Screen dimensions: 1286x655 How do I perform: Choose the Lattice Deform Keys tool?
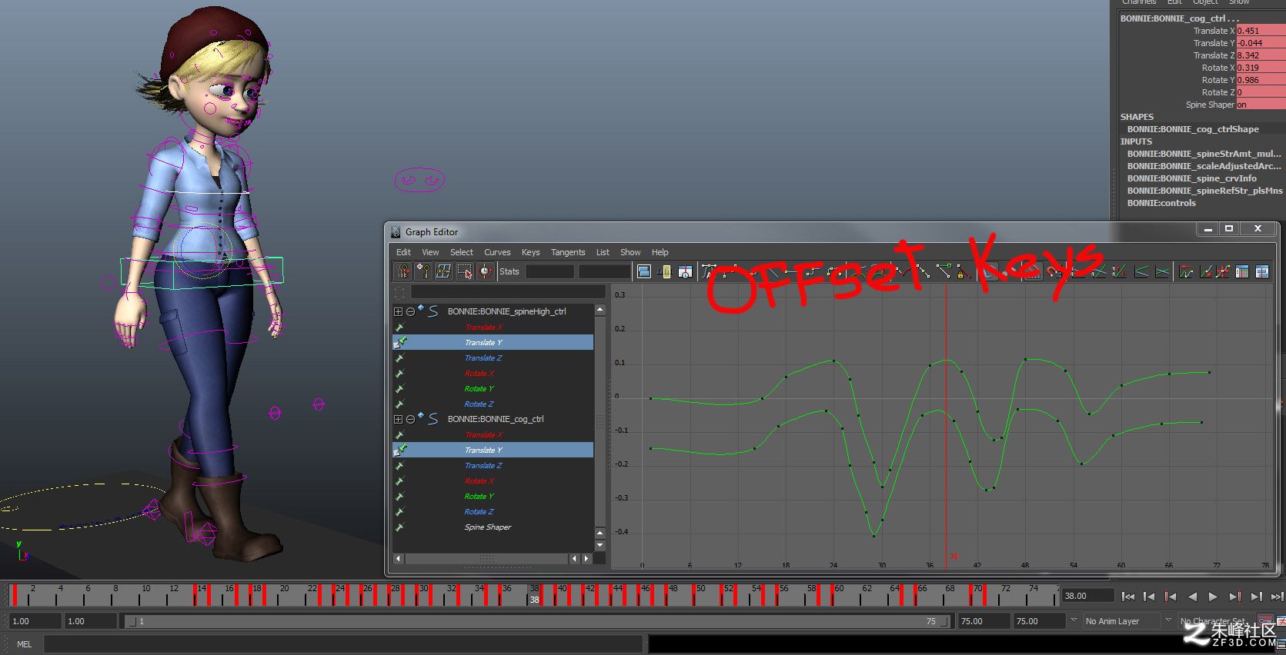tap(443, 271)
